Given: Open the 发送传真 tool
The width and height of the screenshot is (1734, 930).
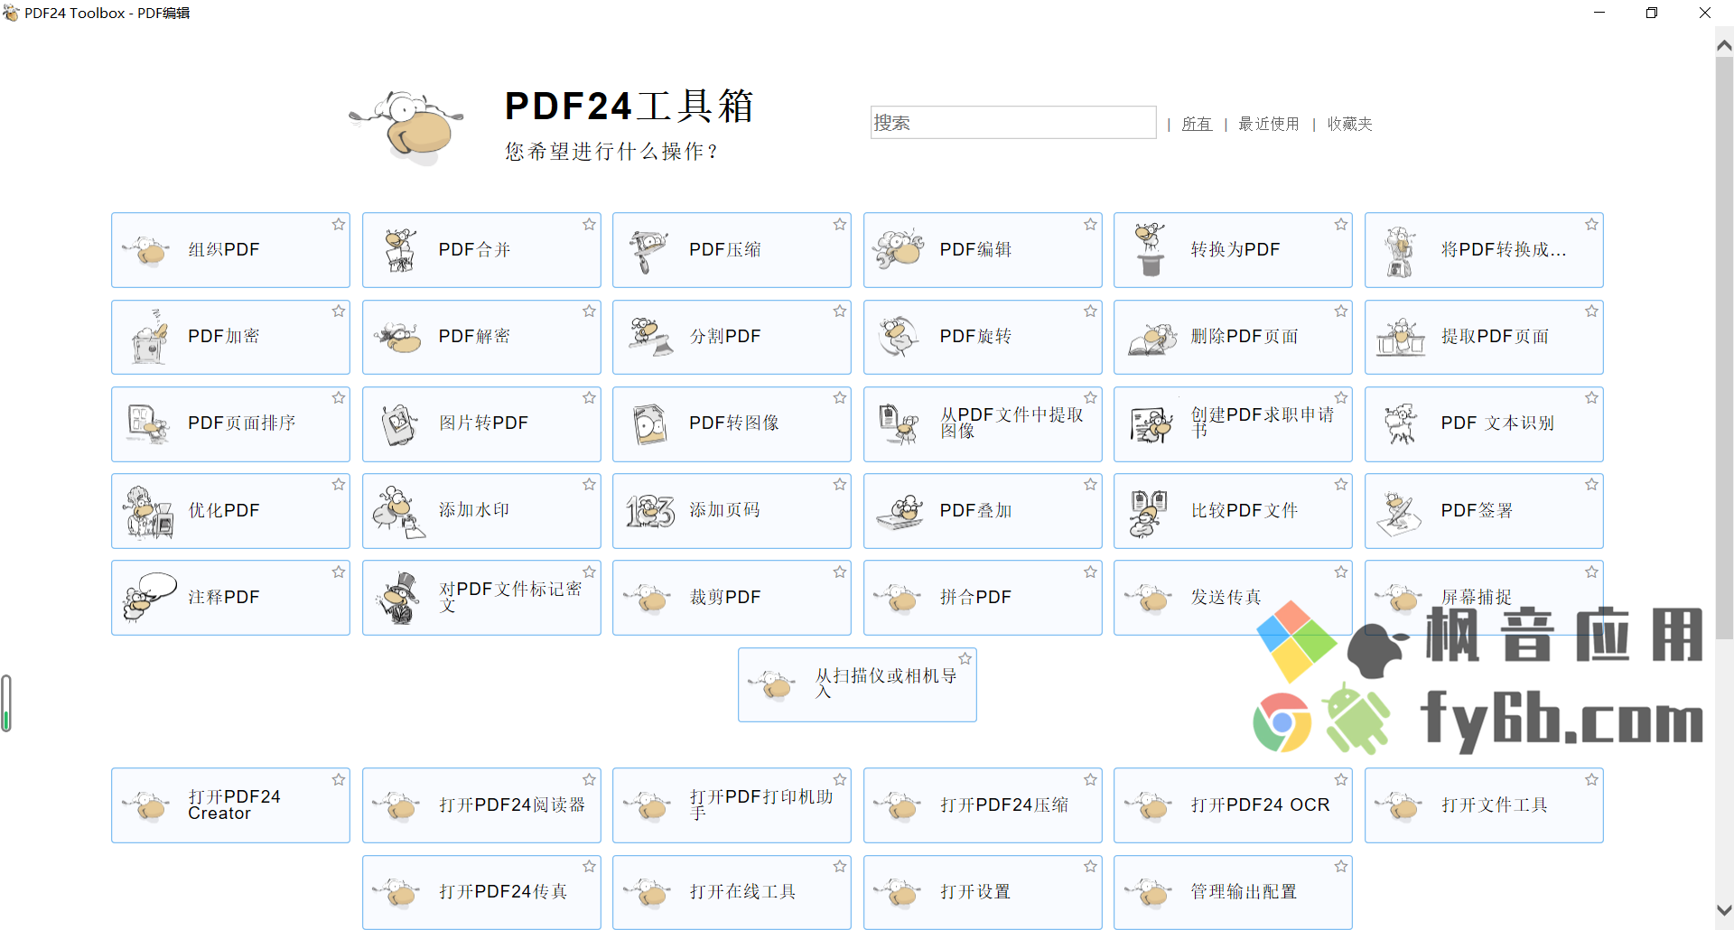Looking at the screenshot, I should [1233, 598].
